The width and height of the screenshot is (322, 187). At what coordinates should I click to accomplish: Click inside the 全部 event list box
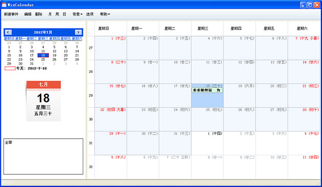(43, 156)
